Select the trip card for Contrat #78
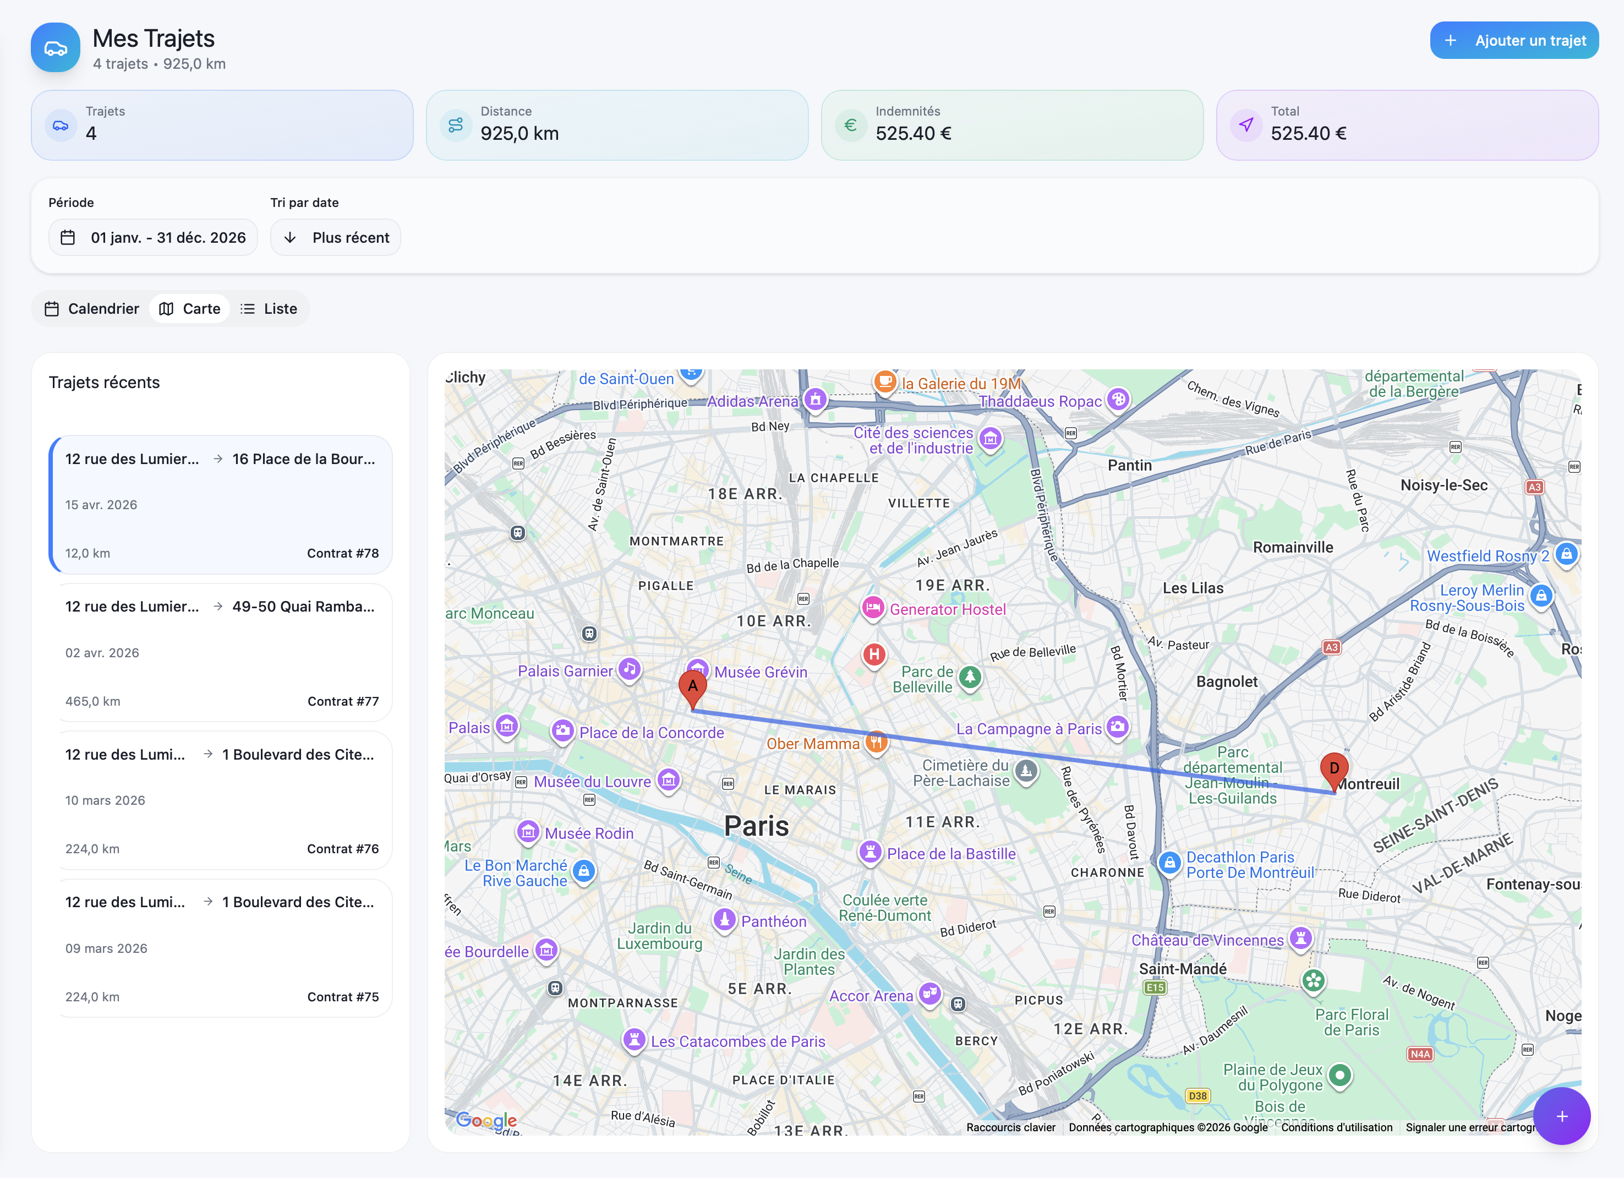This screenshot has width=1624, height=1178. pyautogui.click(x=221, y=505)
